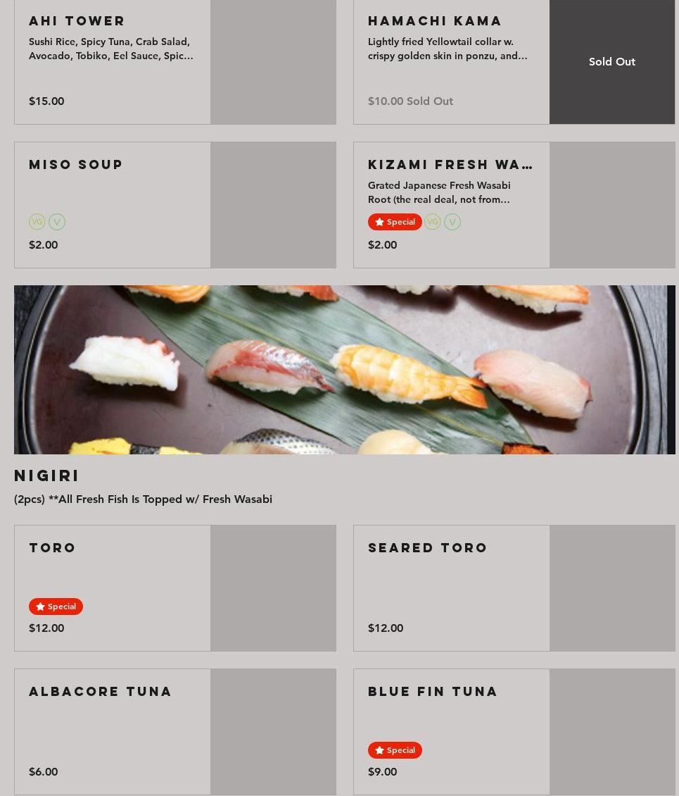Open the Hamachi Kama item title

point(435,21)
